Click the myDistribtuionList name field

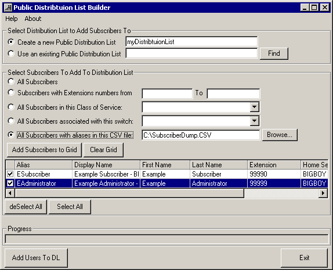click(x=191, y=42)
